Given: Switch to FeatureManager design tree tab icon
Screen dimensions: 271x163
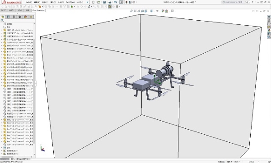Looking at the screenshot, I should [x=3, y=17].
